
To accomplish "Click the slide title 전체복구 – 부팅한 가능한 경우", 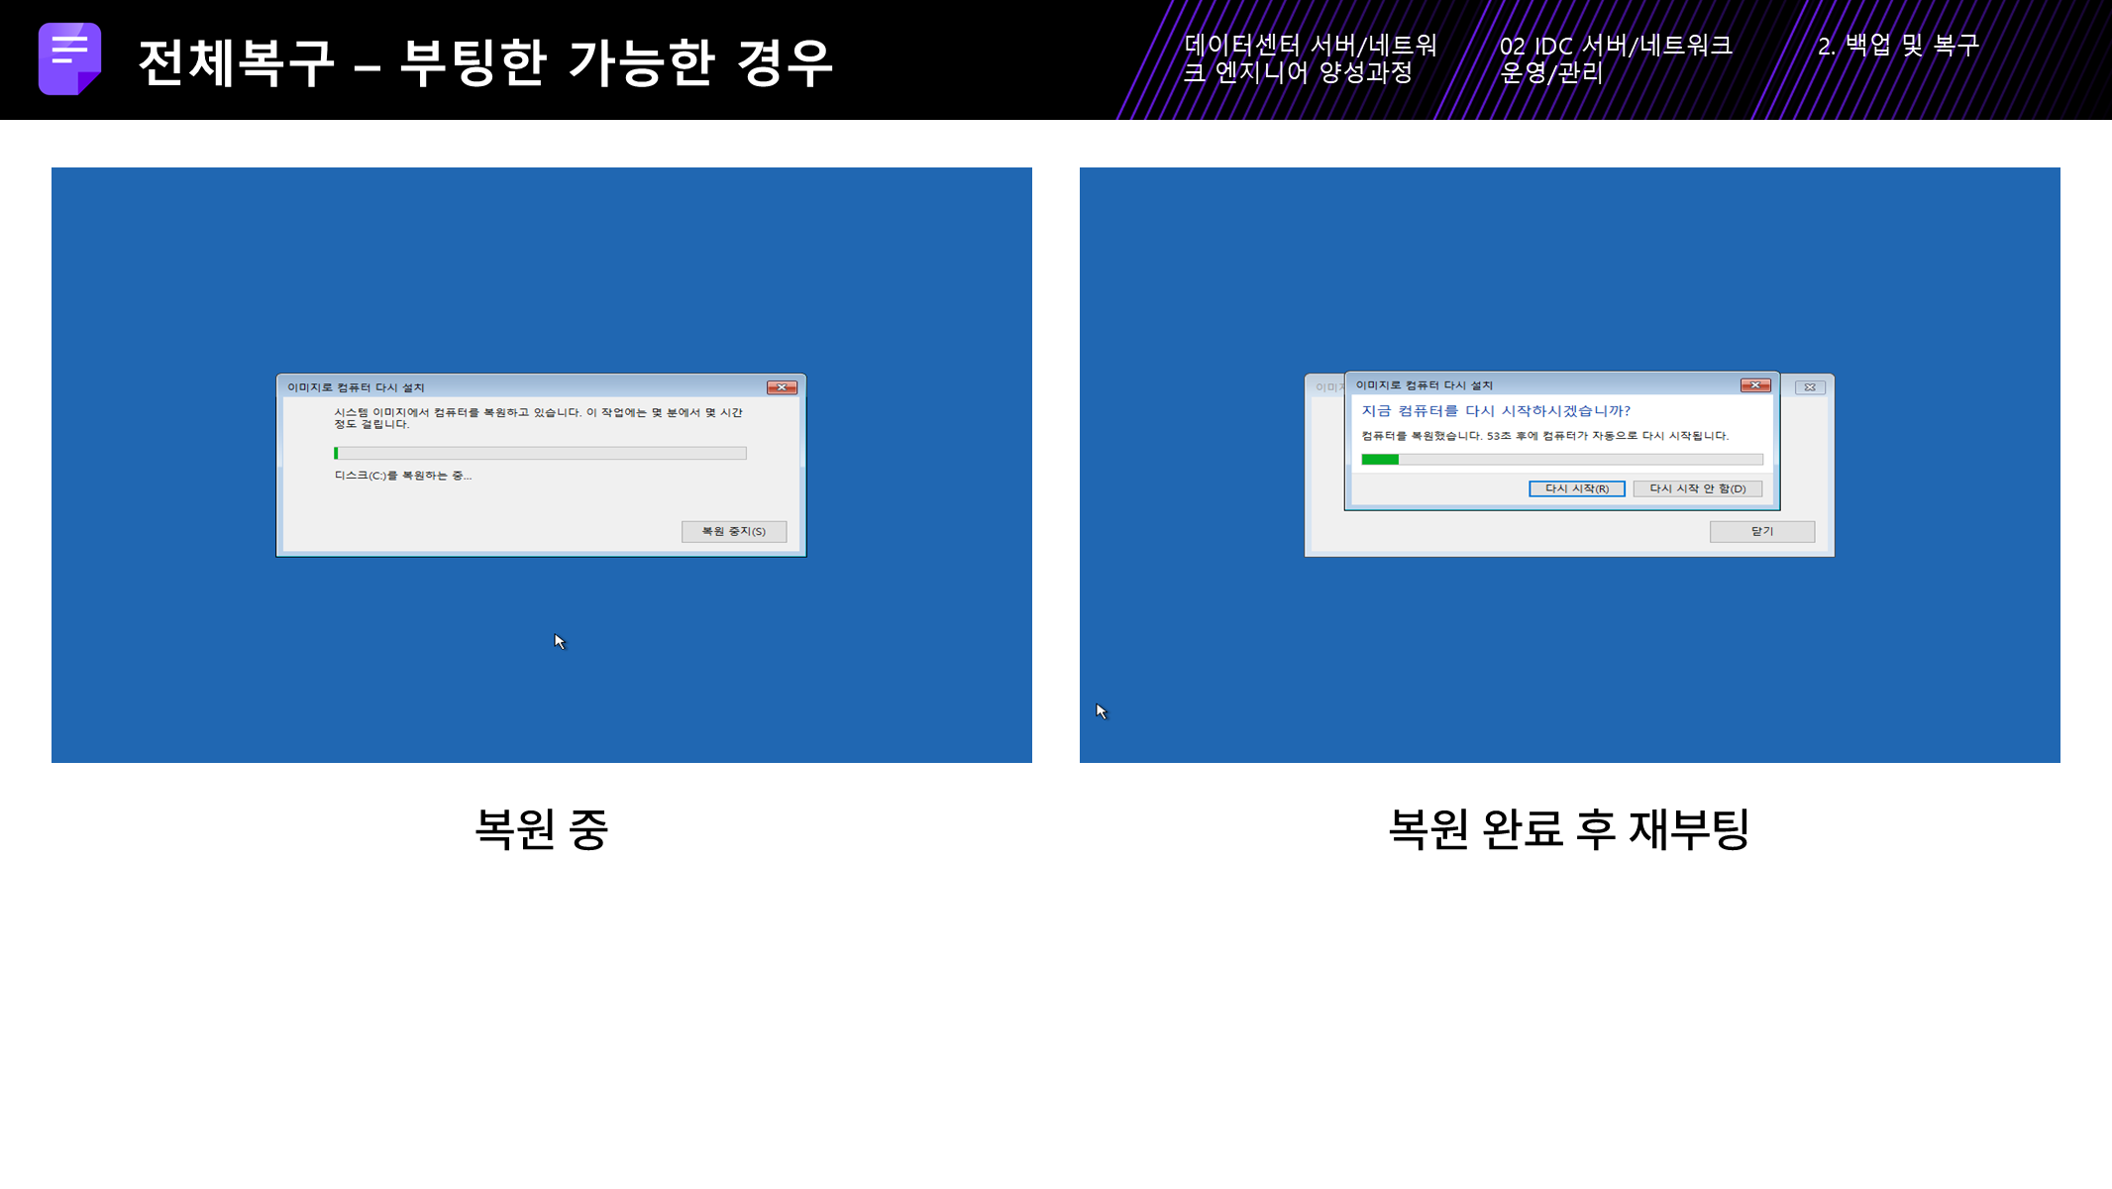I will point(485,62).
